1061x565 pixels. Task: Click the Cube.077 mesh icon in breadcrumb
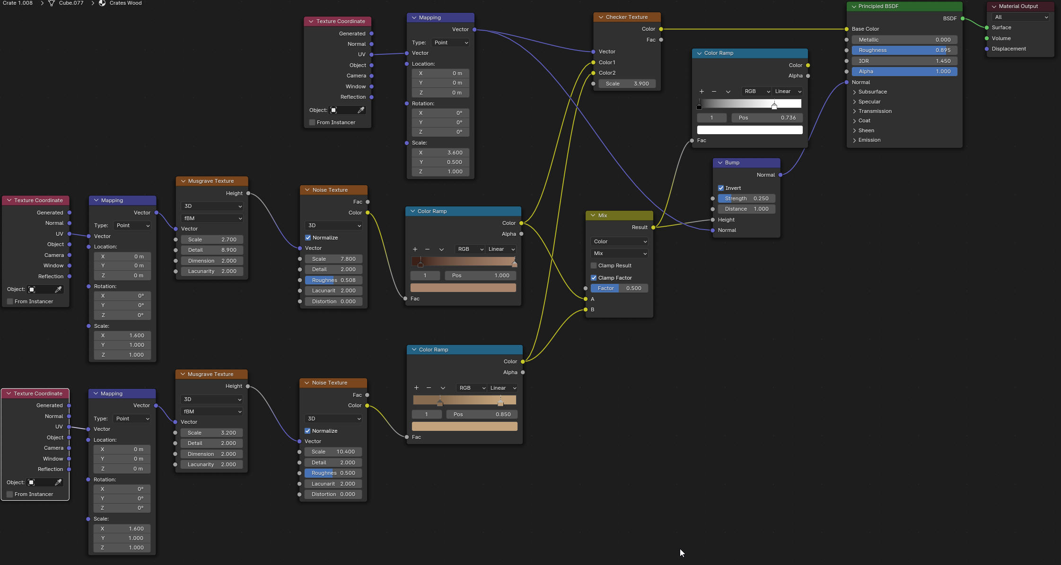pos(52,3)
